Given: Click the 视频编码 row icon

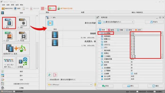Looking at the screenshot, I should (x=102, y=36).
